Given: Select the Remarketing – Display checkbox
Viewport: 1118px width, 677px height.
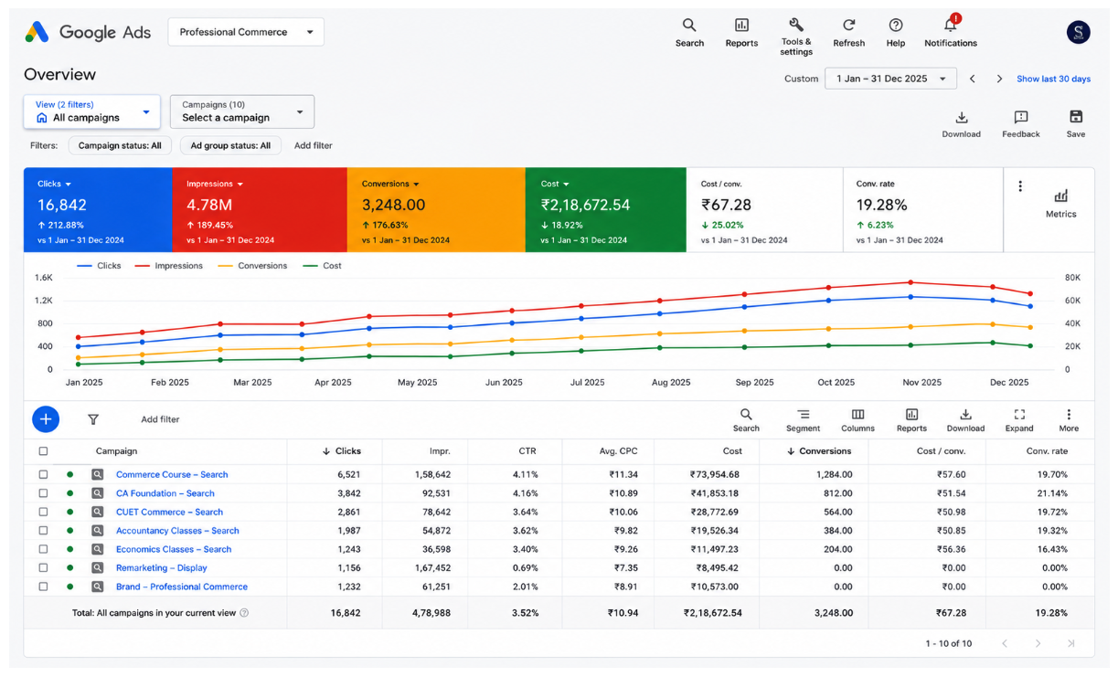Looking at the screenshot, I should coord(43,567).
